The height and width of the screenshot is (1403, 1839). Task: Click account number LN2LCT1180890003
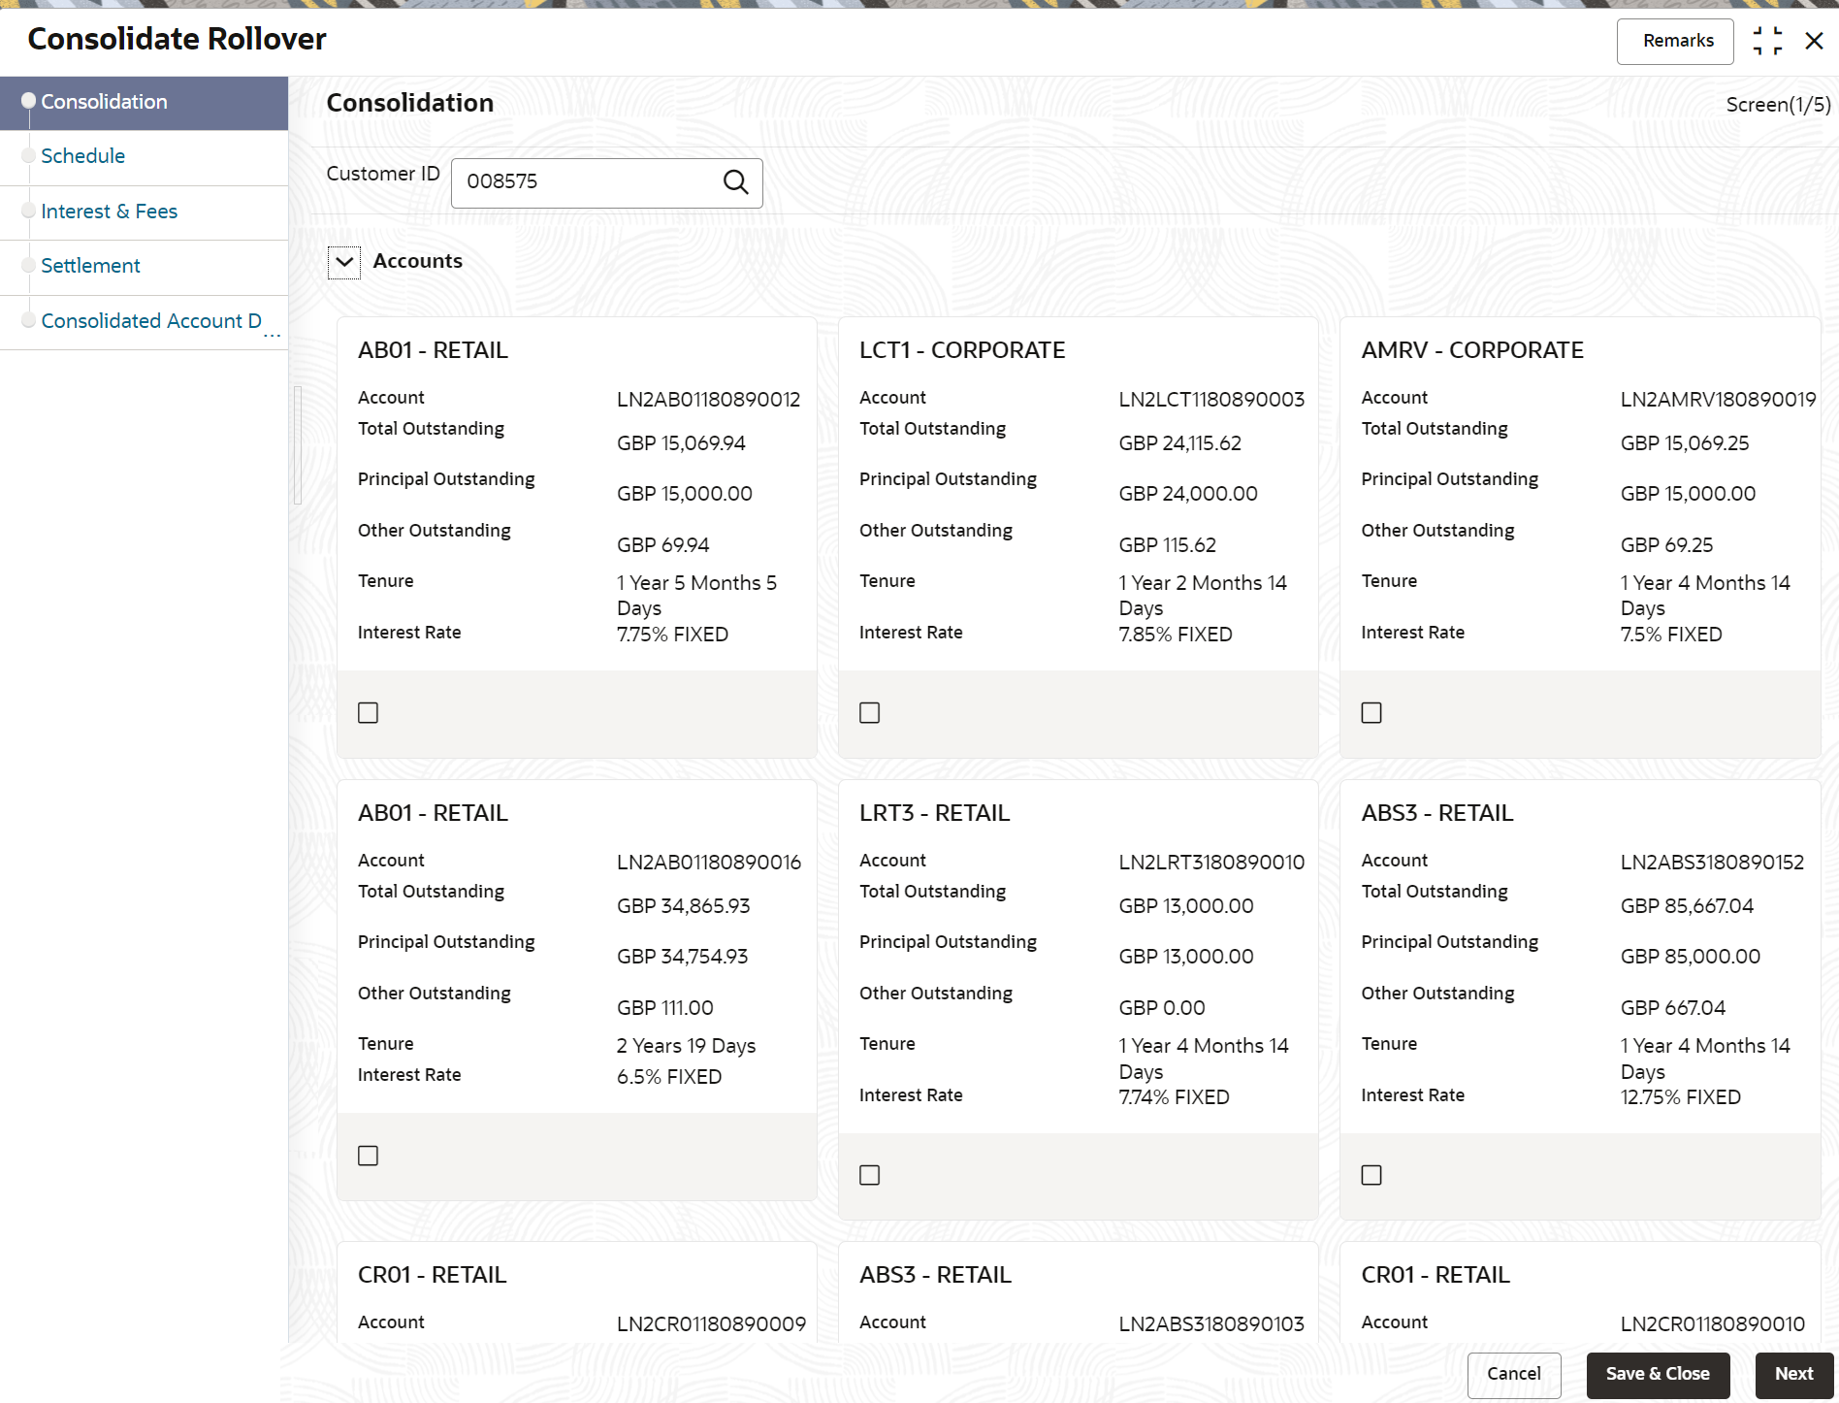point(1211,400)
